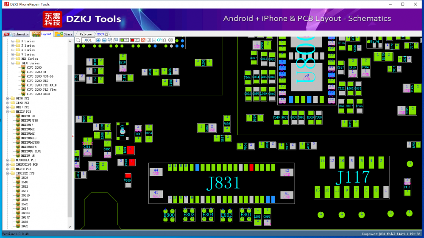The image size is (424, 238).
Task: Open the MEIZU16S board entry
Action: tap(28, 133)
